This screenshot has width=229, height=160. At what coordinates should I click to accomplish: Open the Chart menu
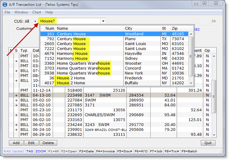click(37, 12)
